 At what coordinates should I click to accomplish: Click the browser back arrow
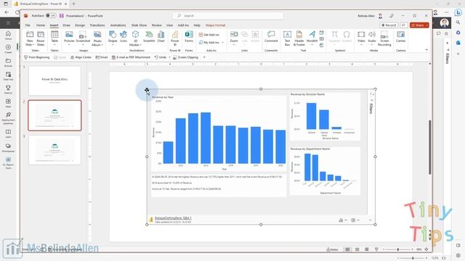tap(7, 12)
